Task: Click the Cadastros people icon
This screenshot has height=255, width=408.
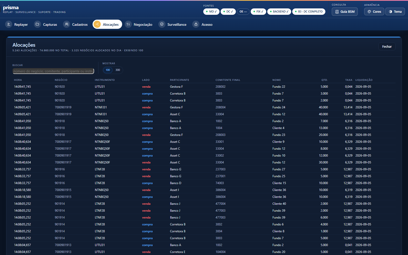Action: click(x=67, y=24)
